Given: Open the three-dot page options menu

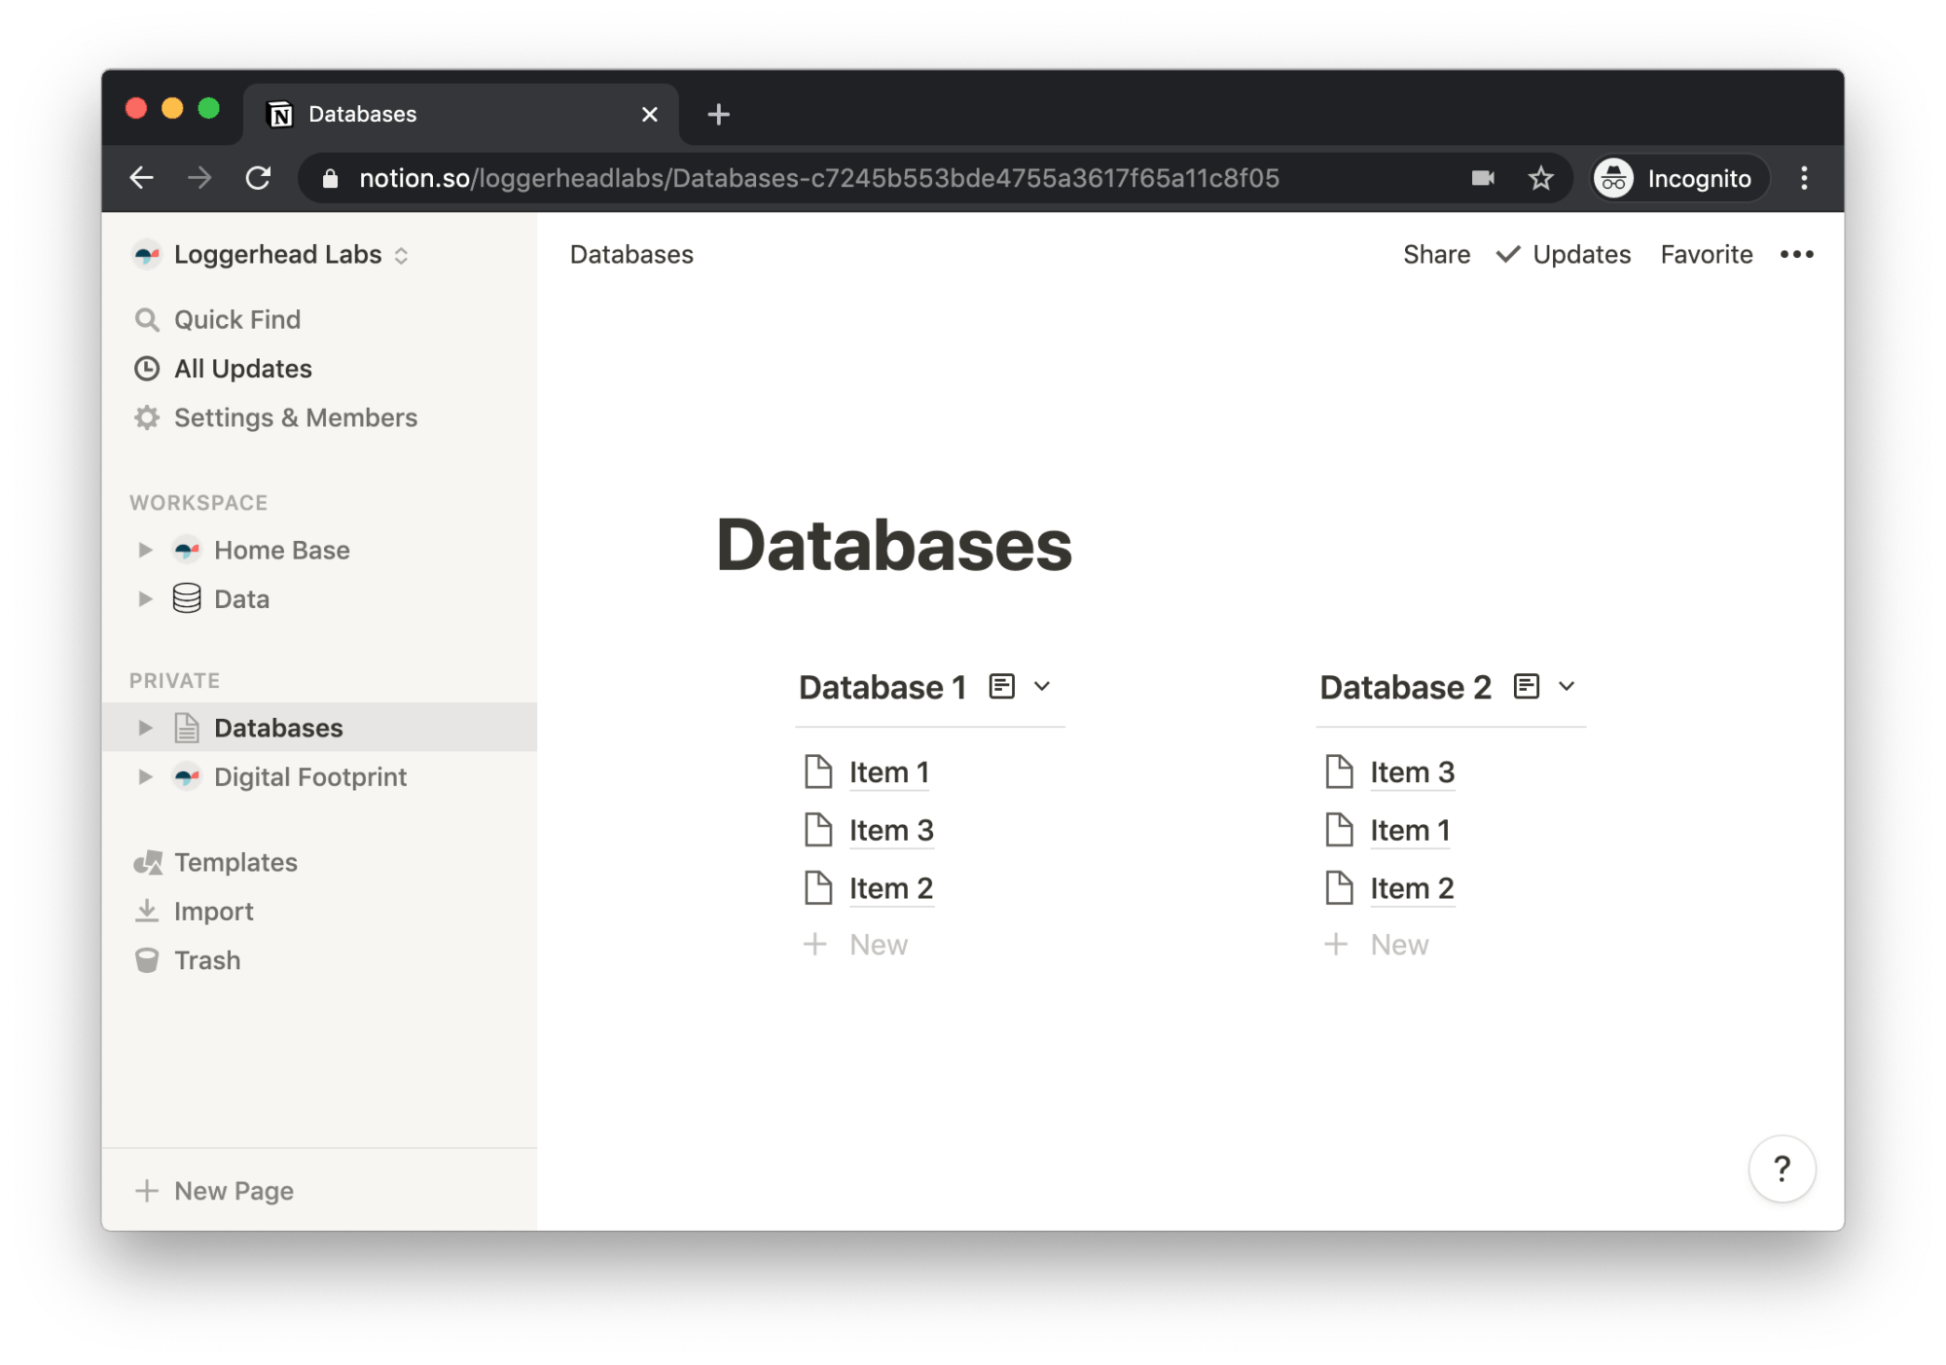Looking at the screenshot, I should (x=1796, y=255).
